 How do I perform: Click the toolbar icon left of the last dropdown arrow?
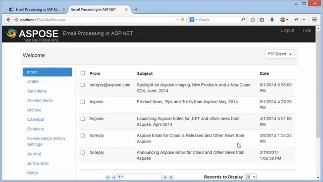(296, 20)
